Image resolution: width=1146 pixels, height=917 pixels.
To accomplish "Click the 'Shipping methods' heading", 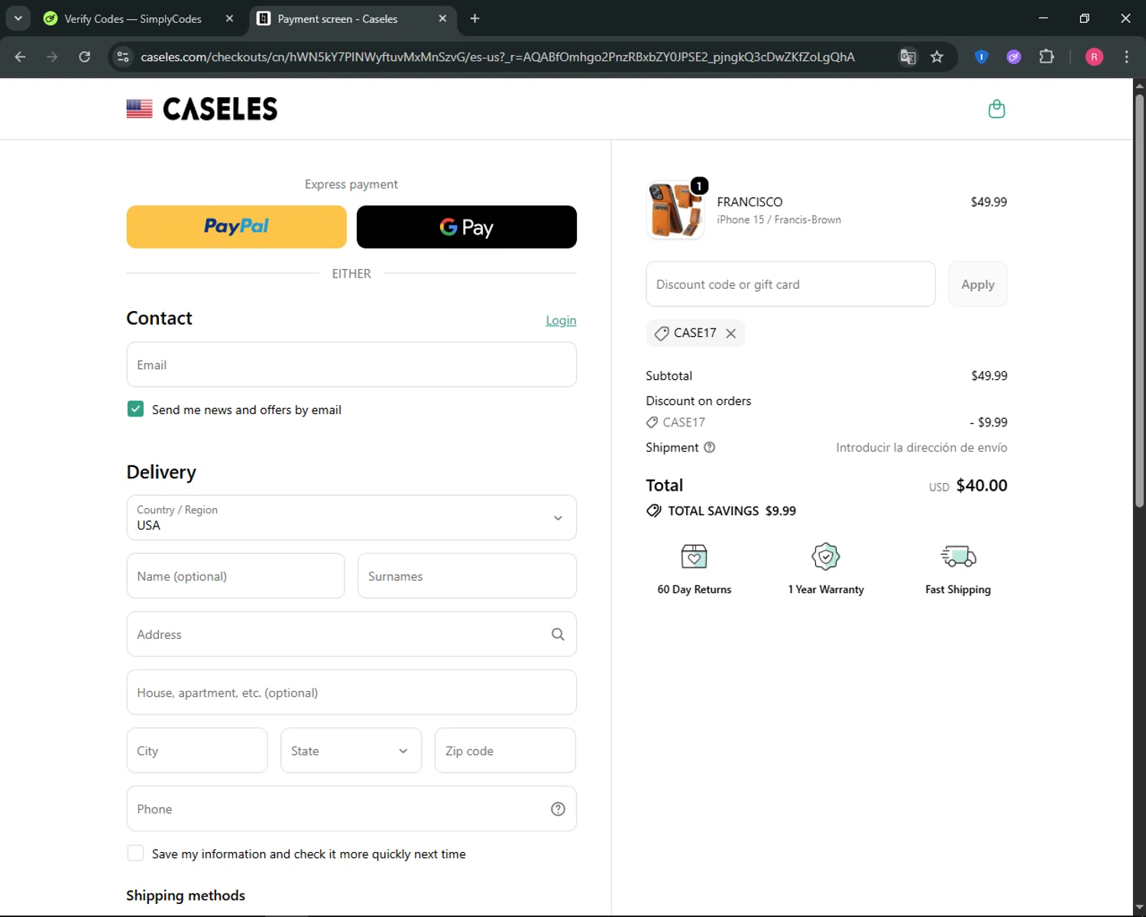I will (x=186, y=896).
